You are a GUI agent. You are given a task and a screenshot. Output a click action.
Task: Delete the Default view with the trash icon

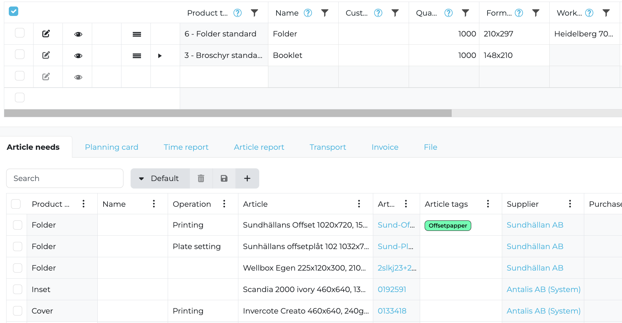click(201, 178)
